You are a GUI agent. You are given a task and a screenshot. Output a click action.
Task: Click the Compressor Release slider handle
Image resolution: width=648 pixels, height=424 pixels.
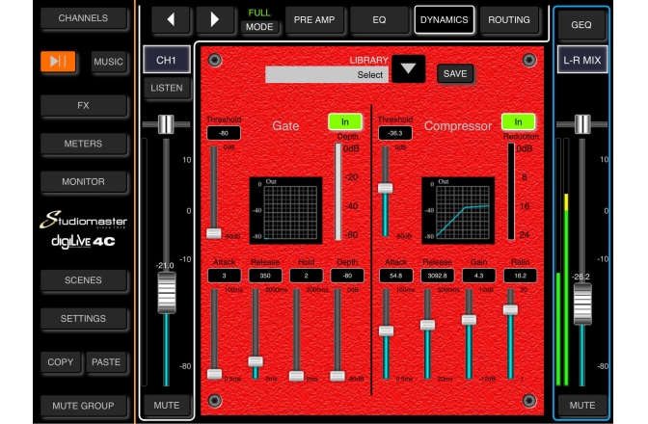(427, 325)
